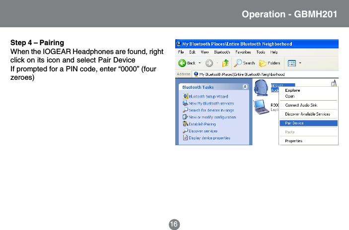Collapse the Bluetooth Tasks panel
This screenshot has height=230, width=349.
coord(245,87)
